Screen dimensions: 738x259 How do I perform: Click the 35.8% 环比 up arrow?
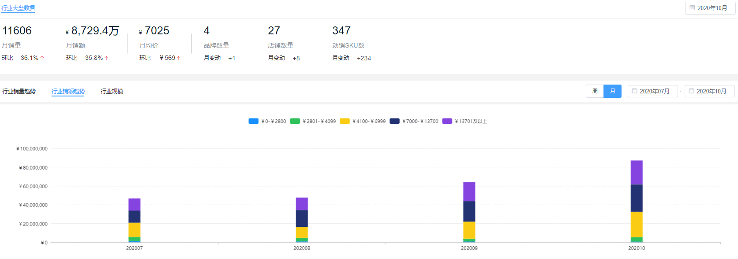click(106, 58)
